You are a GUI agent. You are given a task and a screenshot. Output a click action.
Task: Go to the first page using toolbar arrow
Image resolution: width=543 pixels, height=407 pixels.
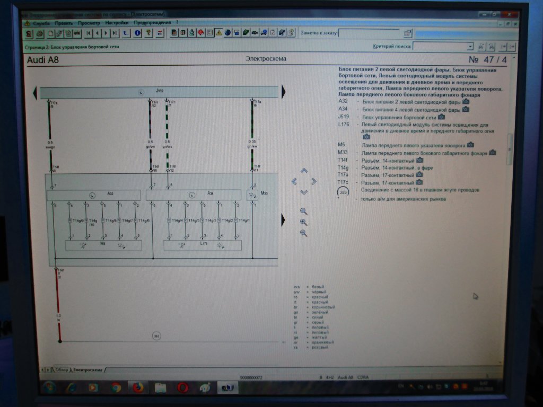pyautogui.click(x=89, y=33)
